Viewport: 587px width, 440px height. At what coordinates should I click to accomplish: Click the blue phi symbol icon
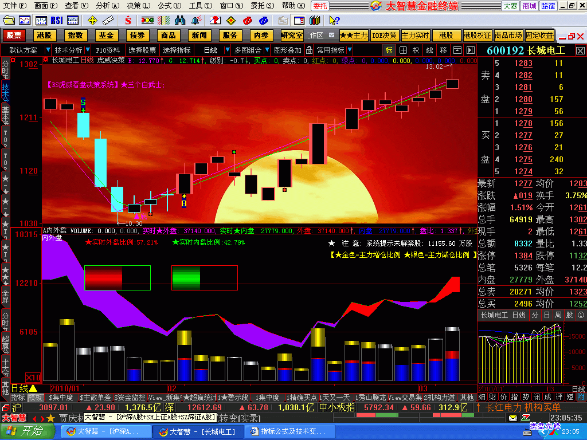click(264, 20)
